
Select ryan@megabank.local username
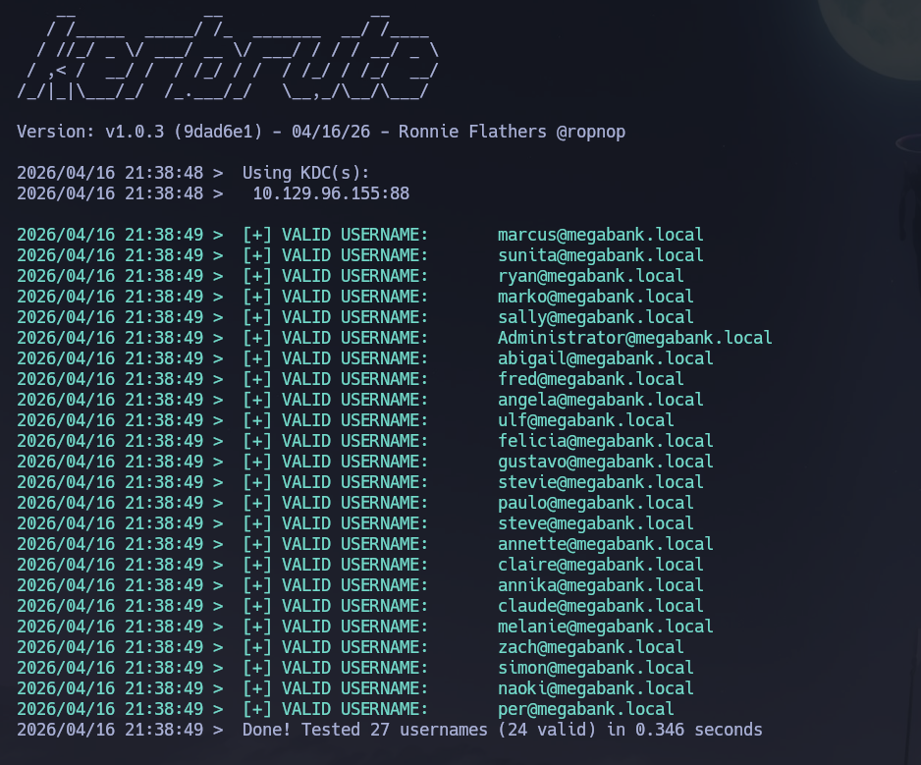click(590, 275)
